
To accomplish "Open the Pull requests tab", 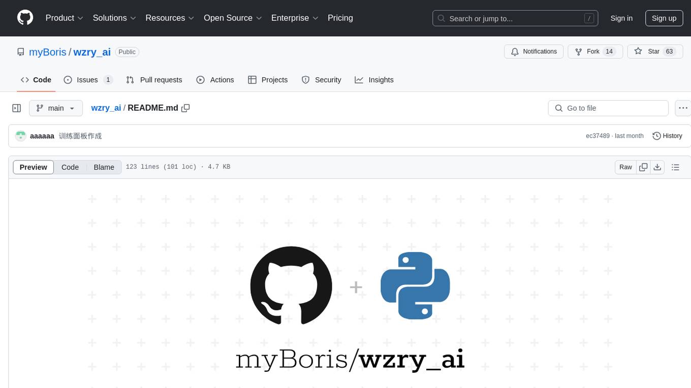I will click(154, 80).
